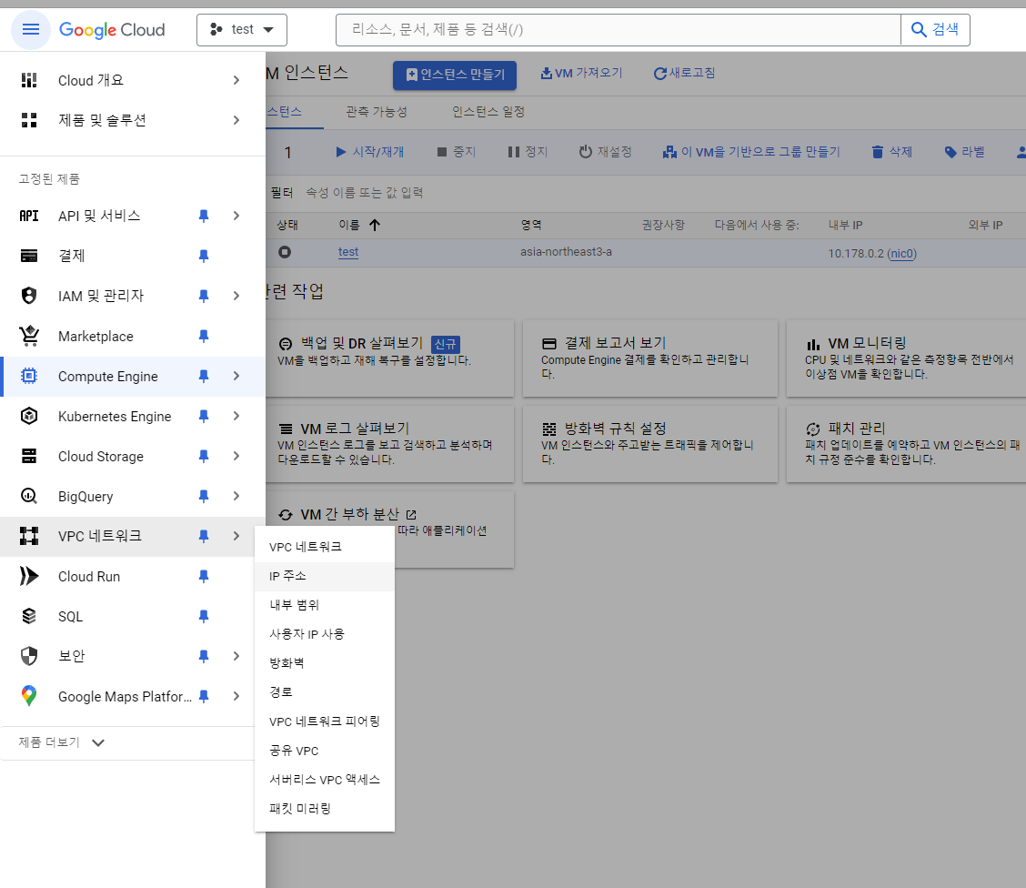Click the 삭제 trash icon
The width and height of the screenshot is (1026, 888).
pyautogui.click(x=878, y=153)
